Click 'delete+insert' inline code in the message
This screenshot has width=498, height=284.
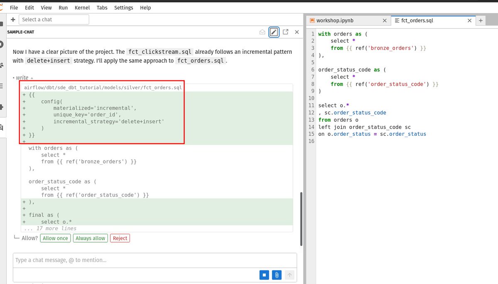click(x=49, y=60)
